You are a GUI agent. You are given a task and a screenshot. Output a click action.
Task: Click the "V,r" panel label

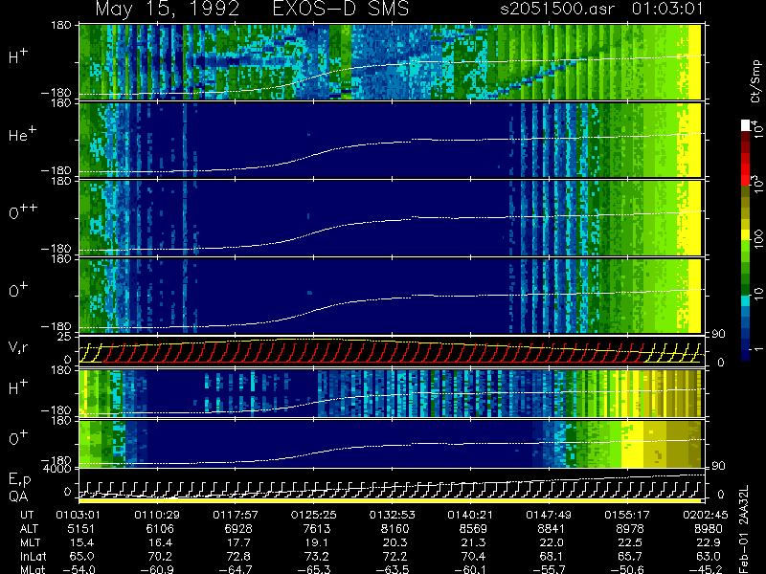[x=18, y=347]
